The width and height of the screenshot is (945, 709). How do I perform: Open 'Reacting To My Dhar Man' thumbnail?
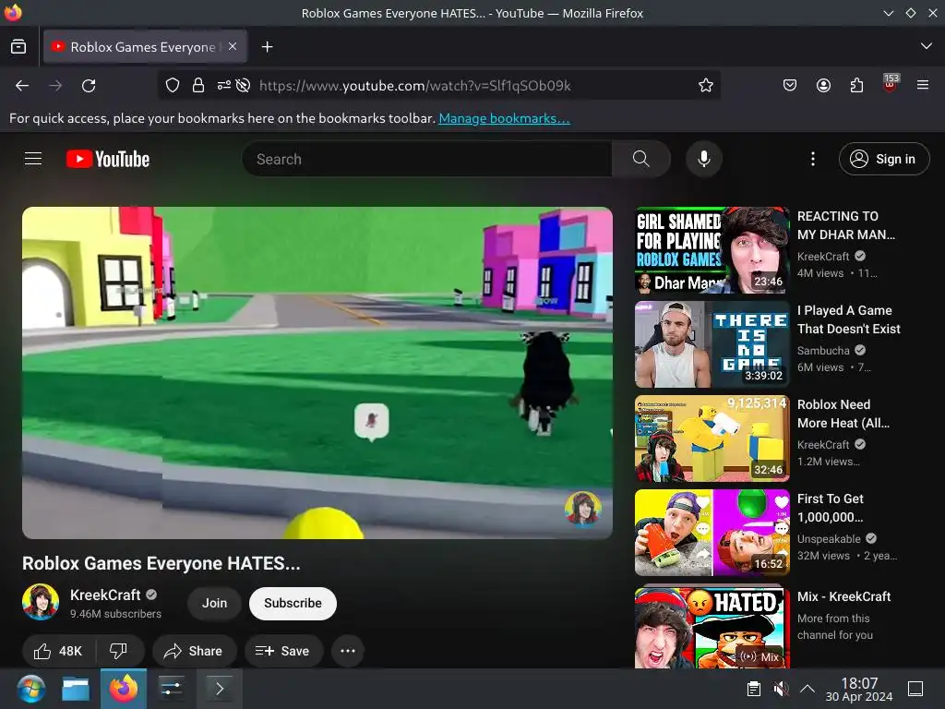712,250
